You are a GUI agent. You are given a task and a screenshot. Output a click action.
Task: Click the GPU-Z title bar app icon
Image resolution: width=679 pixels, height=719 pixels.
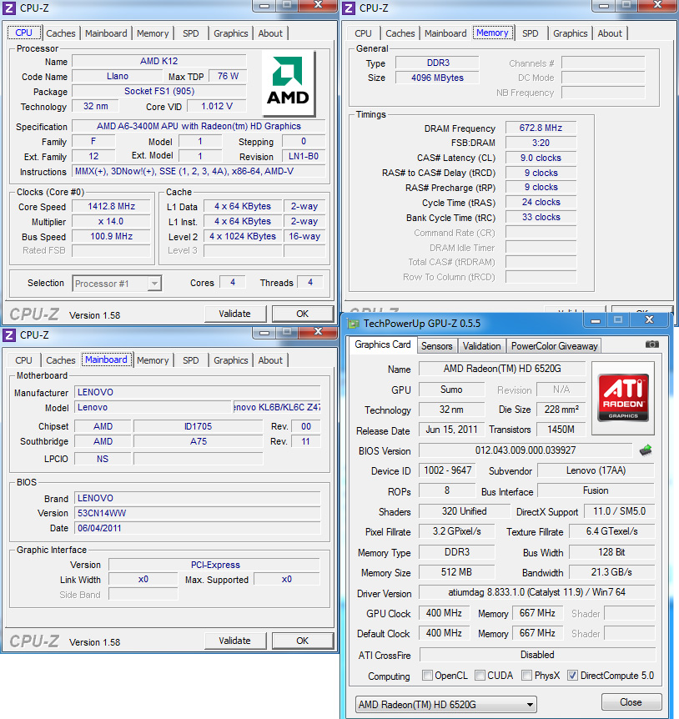click(353, 324)
